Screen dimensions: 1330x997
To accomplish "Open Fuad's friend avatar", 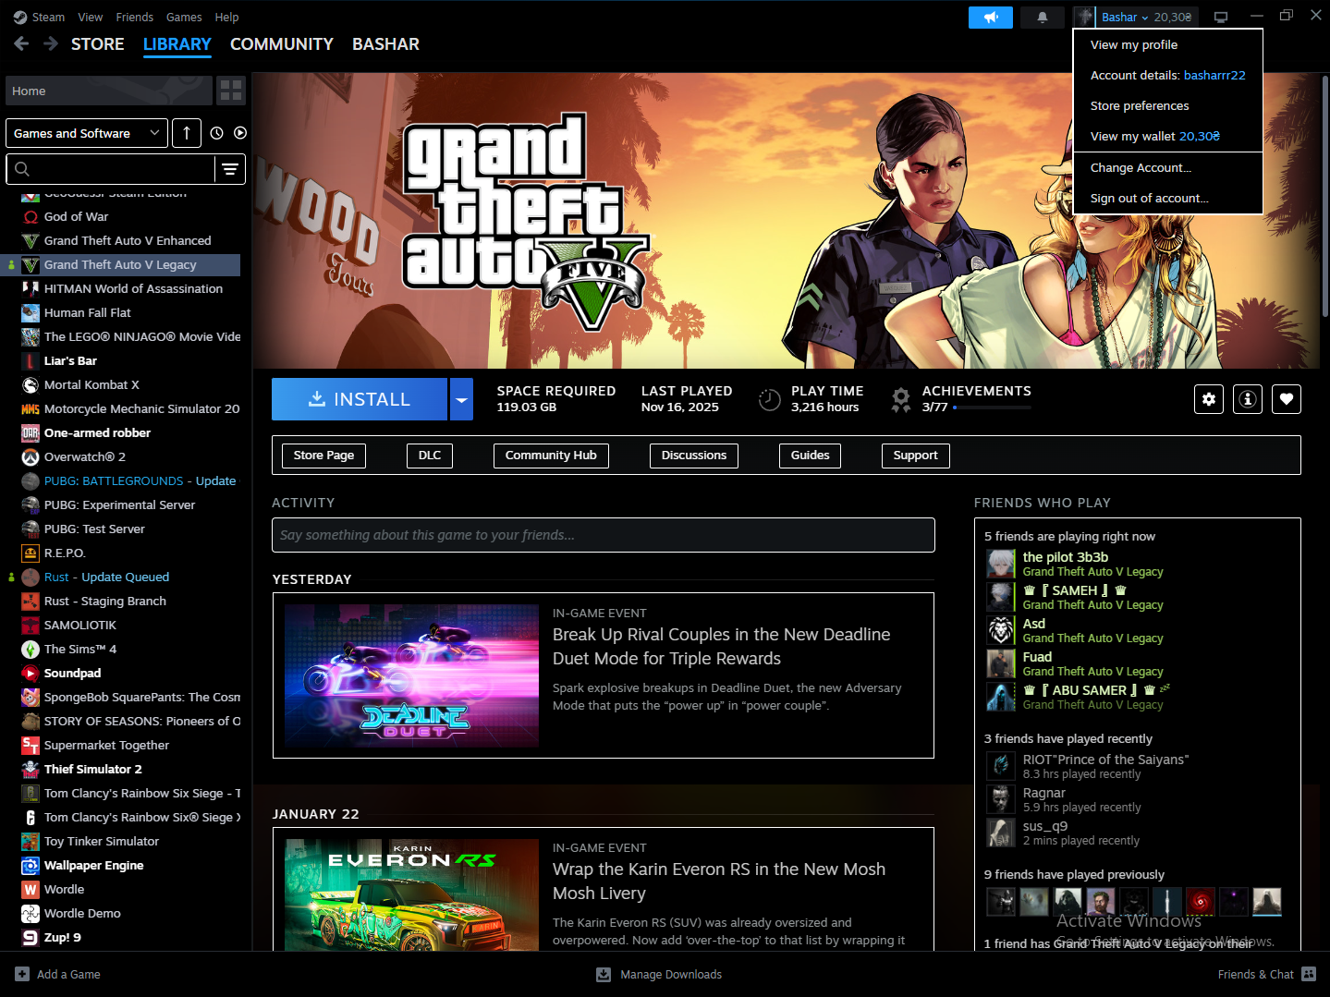I will 1001,663.
